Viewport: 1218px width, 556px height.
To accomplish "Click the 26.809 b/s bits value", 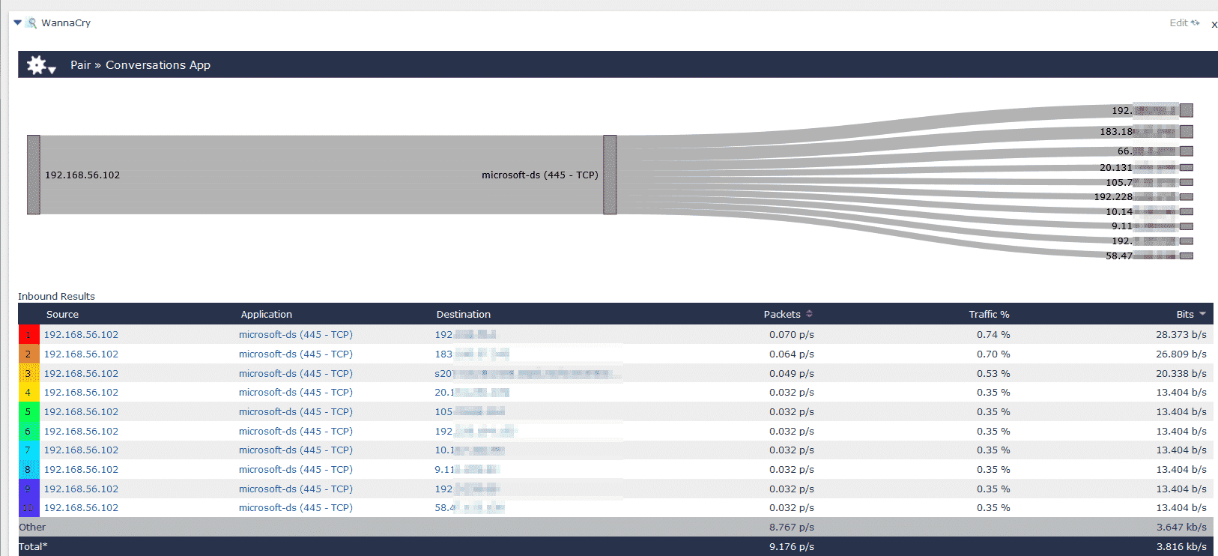I will [x=1181, y=354].
